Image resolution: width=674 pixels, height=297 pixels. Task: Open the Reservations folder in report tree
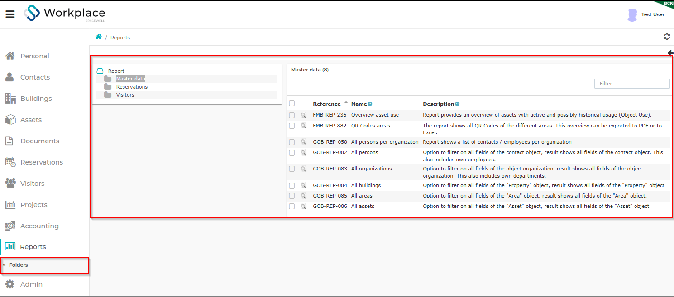[132, 87]
